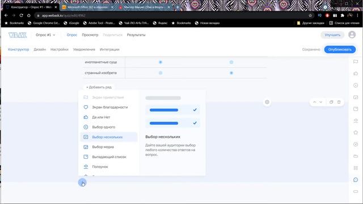Open the Интеграции sub-tab
The width and height of the screenshot is (363, 204).
109,49
